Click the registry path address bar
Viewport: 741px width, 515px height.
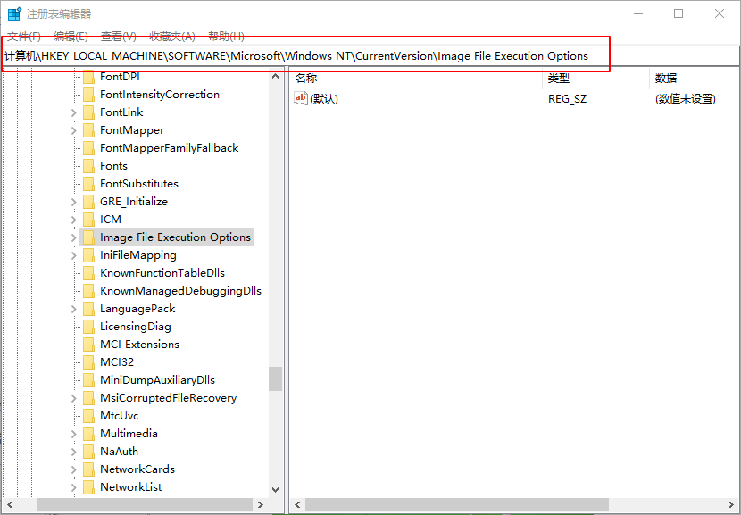pos(357,56)
